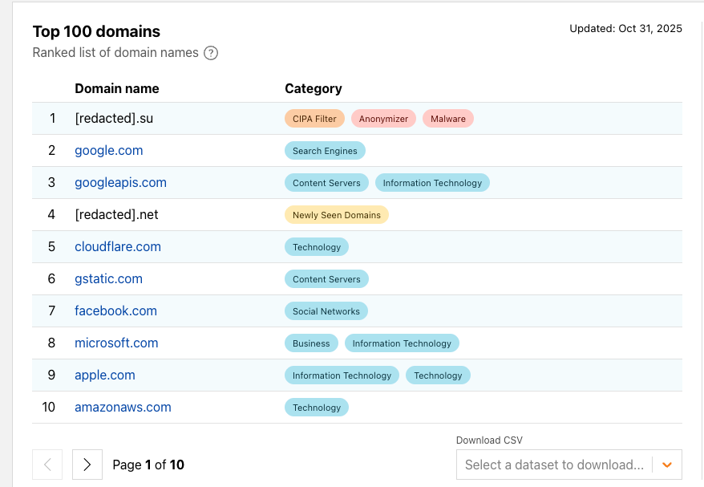704x487 pixels.
Task: Go to next page arrow
Action: [87, 465]
